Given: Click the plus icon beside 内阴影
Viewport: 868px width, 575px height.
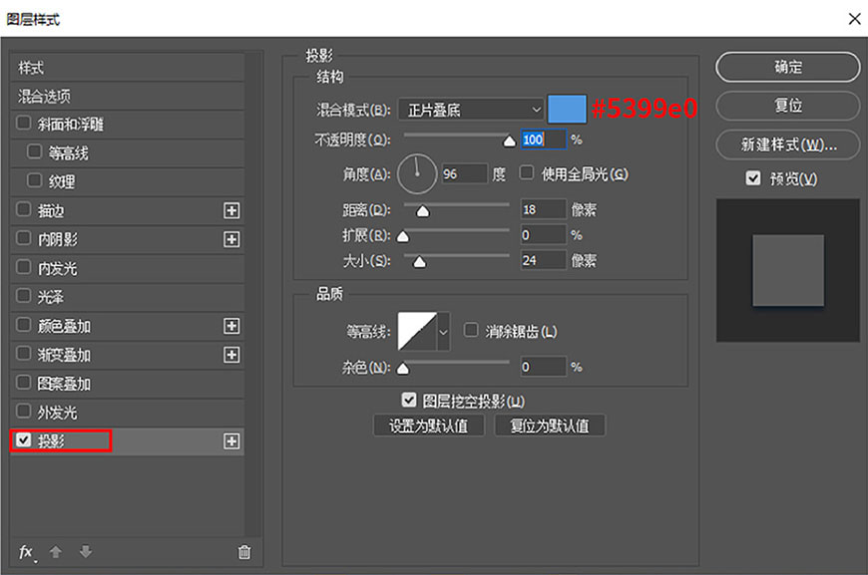Looking at the screenshot, I should pos(231,239).
